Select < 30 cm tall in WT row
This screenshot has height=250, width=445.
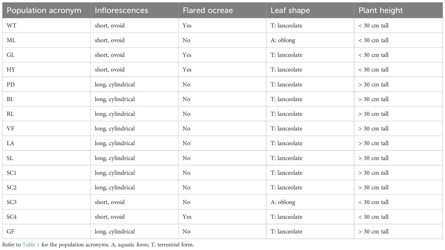tap(398, 26)
